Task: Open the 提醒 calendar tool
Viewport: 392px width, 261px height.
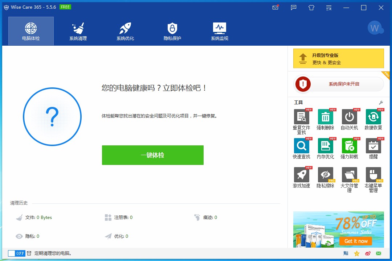Action: click(x=373, y=148)
